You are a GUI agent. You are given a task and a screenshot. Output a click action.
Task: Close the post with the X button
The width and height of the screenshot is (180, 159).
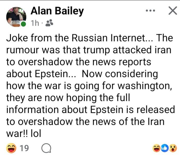click(172, 11)
